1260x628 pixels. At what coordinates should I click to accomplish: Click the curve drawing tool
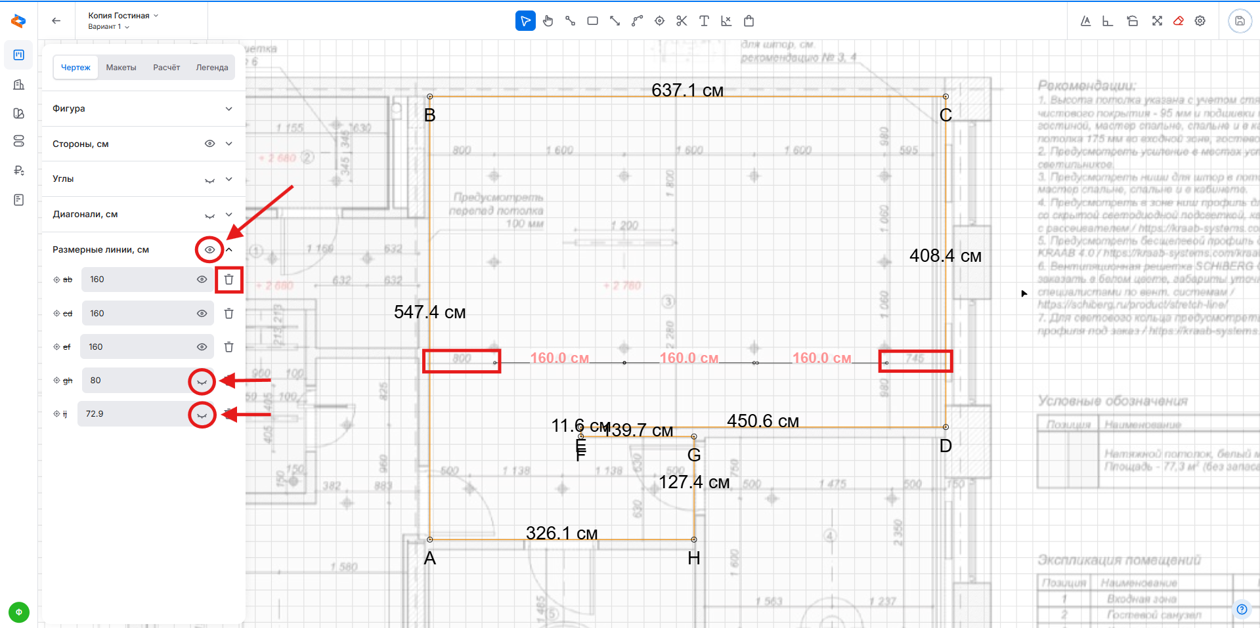point(637,21)
